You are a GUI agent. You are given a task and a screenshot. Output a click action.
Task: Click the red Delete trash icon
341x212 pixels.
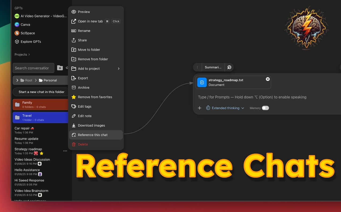[74, 144]
